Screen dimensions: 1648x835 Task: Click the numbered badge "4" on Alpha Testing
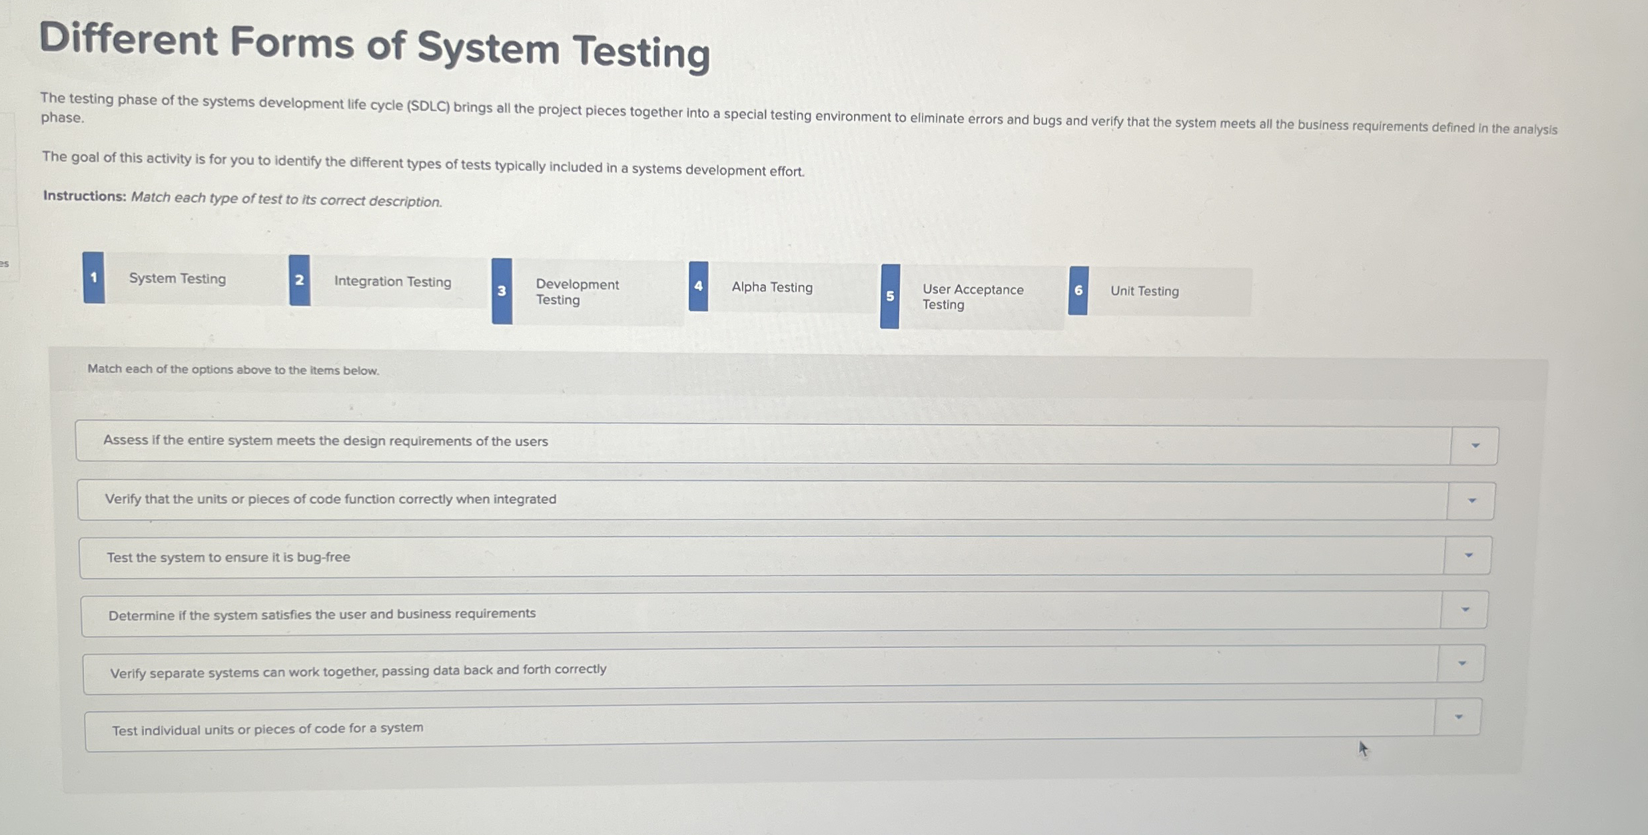point(699,286)
